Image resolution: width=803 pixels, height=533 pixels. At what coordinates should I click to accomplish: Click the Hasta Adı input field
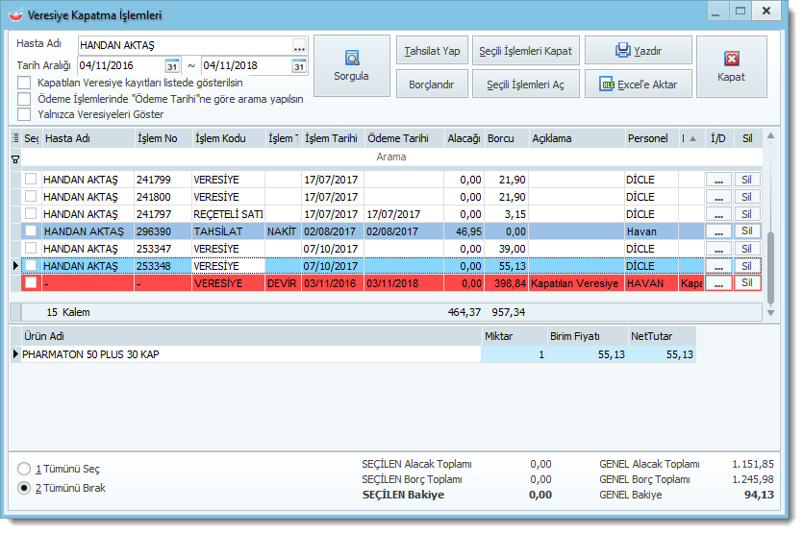(186, 45)
